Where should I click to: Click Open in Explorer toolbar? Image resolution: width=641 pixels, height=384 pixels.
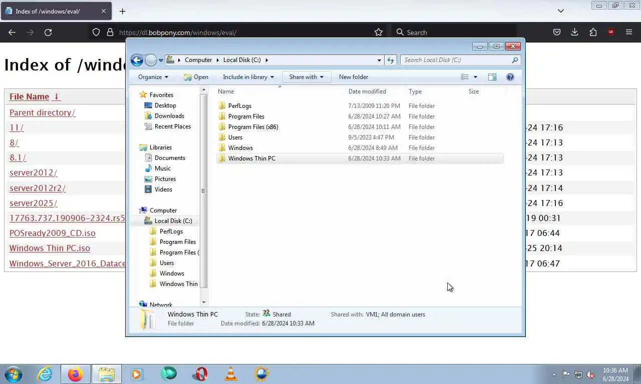pos(196,77)
